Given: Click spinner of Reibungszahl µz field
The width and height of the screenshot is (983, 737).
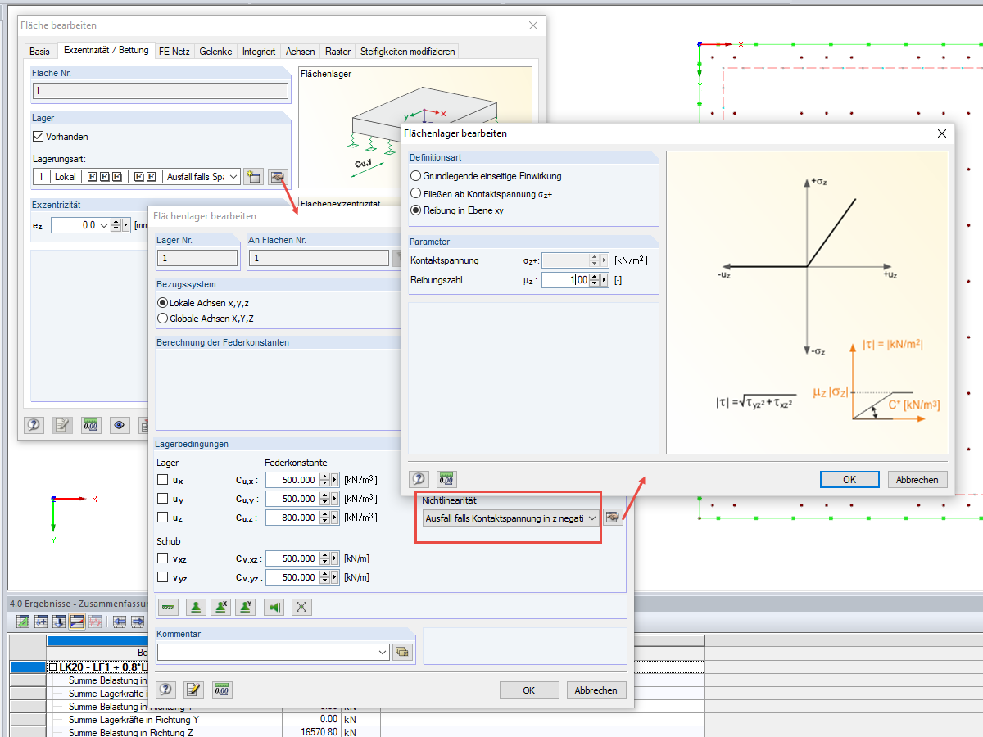Looking at the screenshot, I should pos(596,280).
